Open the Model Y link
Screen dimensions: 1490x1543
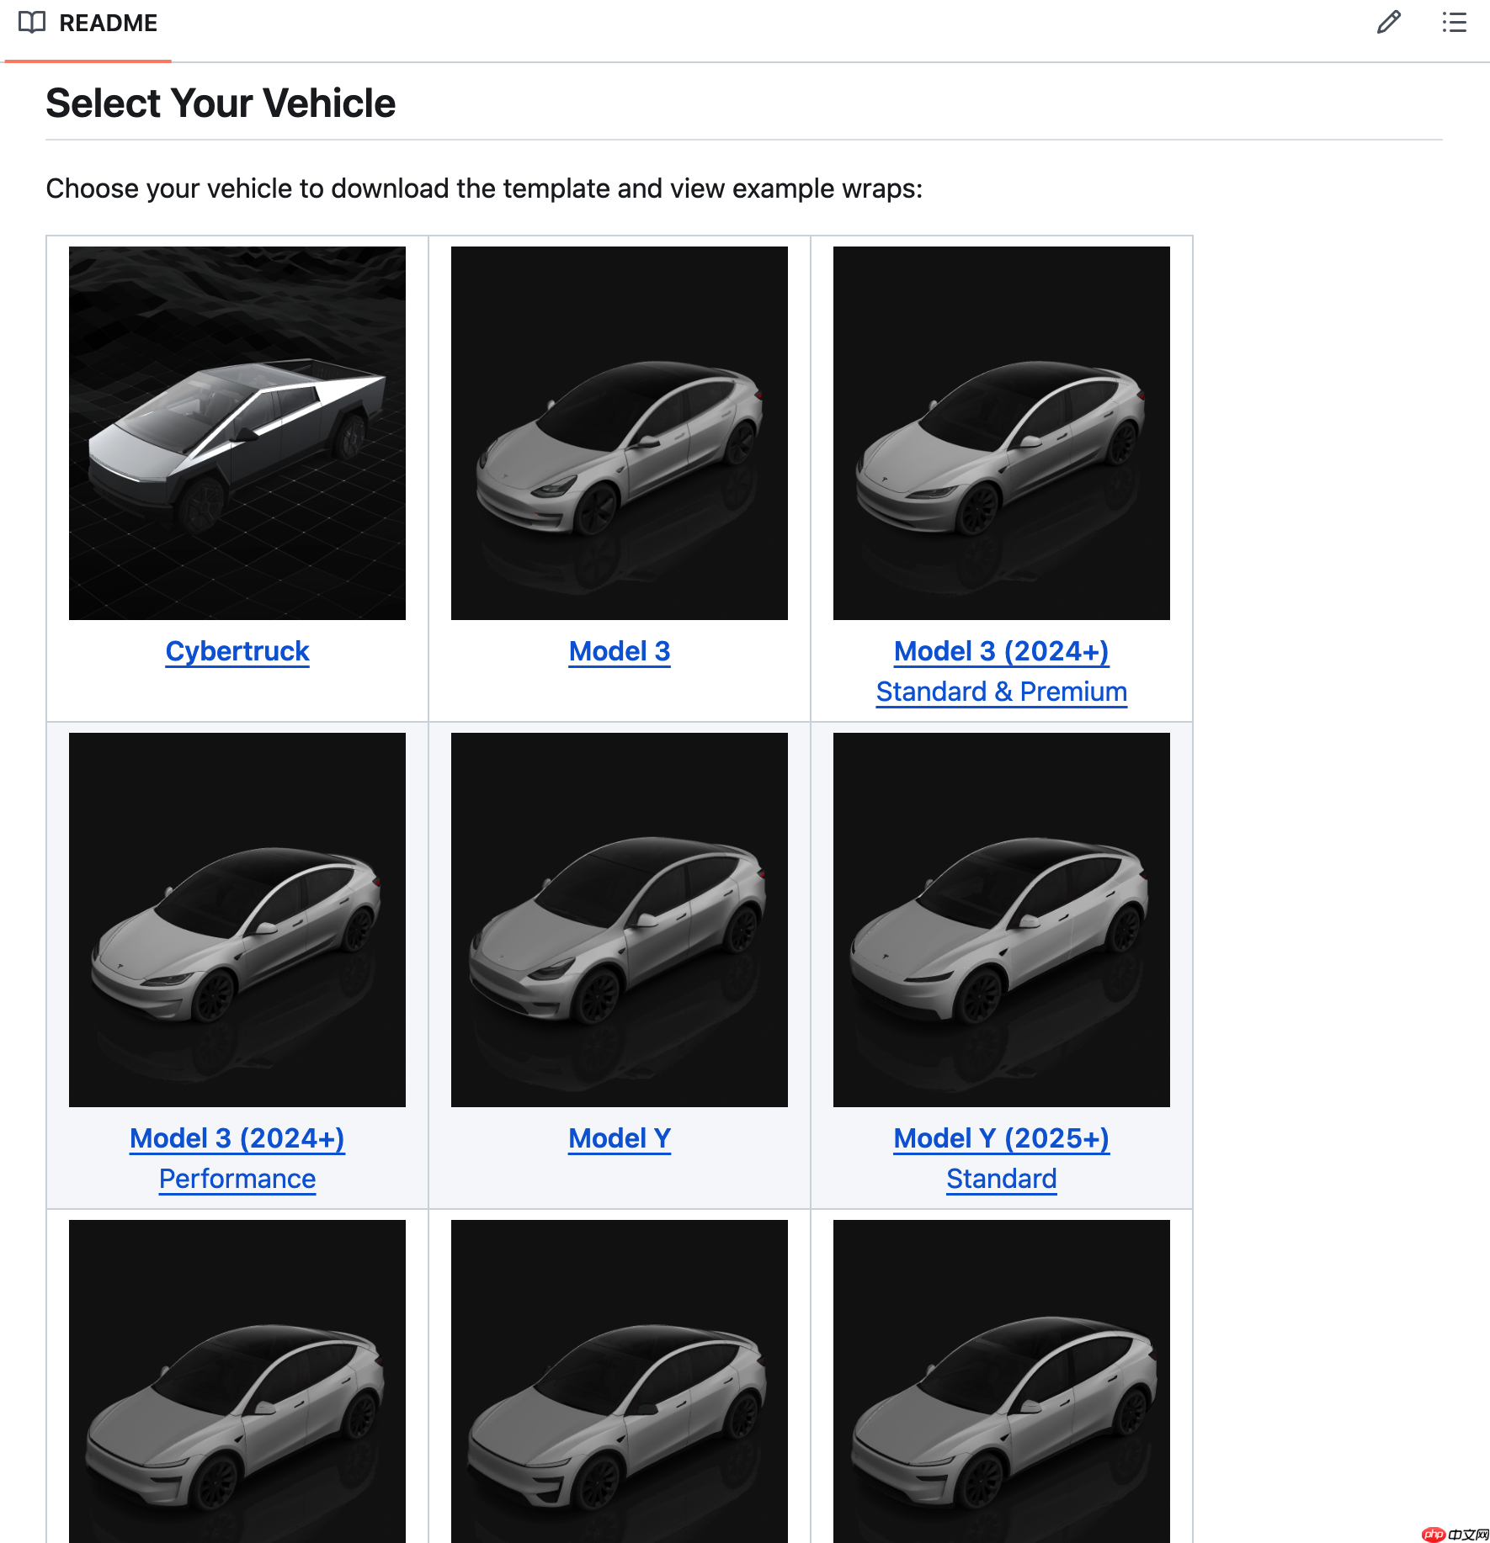[620, 1138]
